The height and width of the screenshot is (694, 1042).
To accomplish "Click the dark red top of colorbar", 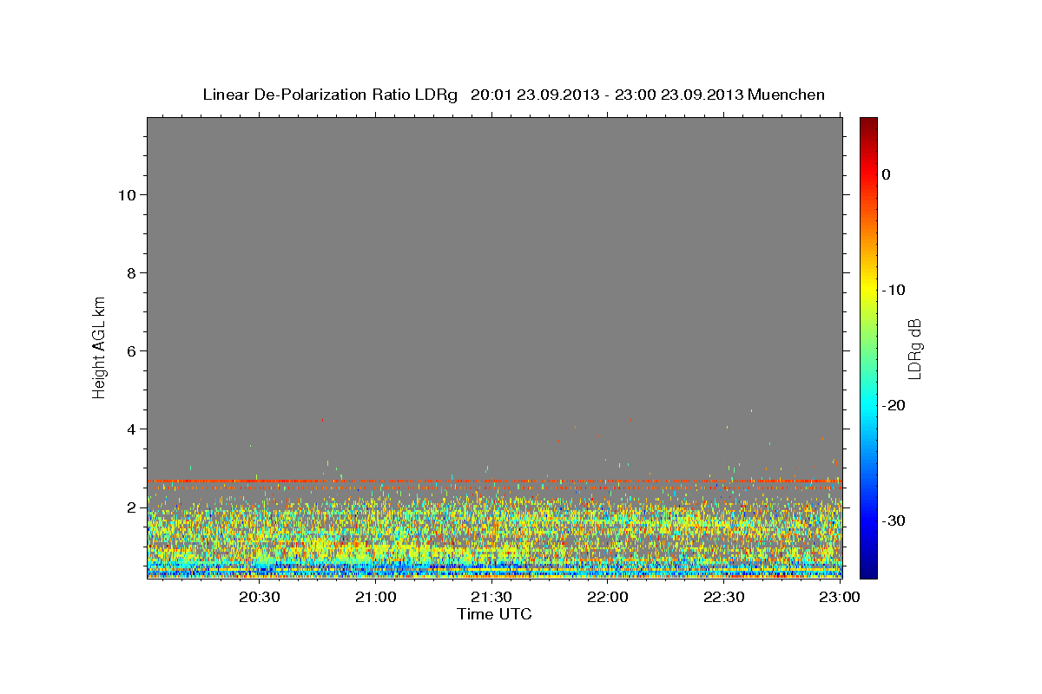I will click(x=868, y=124).
